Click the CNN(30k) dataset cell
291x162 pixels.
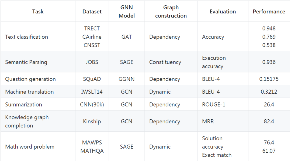(x=92, y=104)
